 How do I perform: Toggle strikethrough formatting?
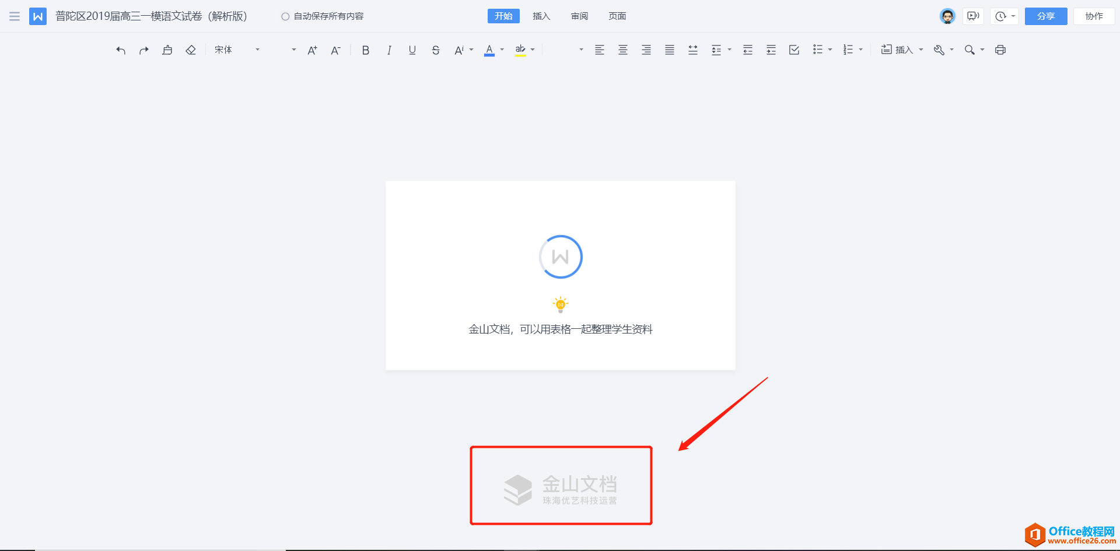click(x=436, y=50)
